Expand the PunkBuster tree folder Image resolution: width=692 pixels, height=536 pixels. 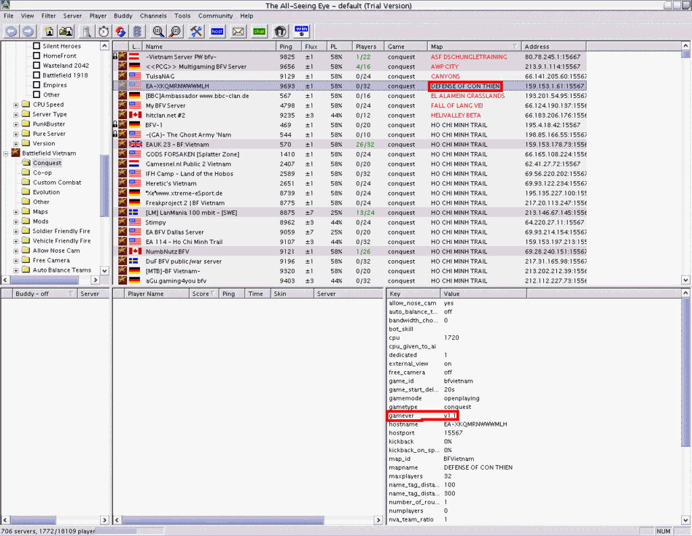(16, 124)
